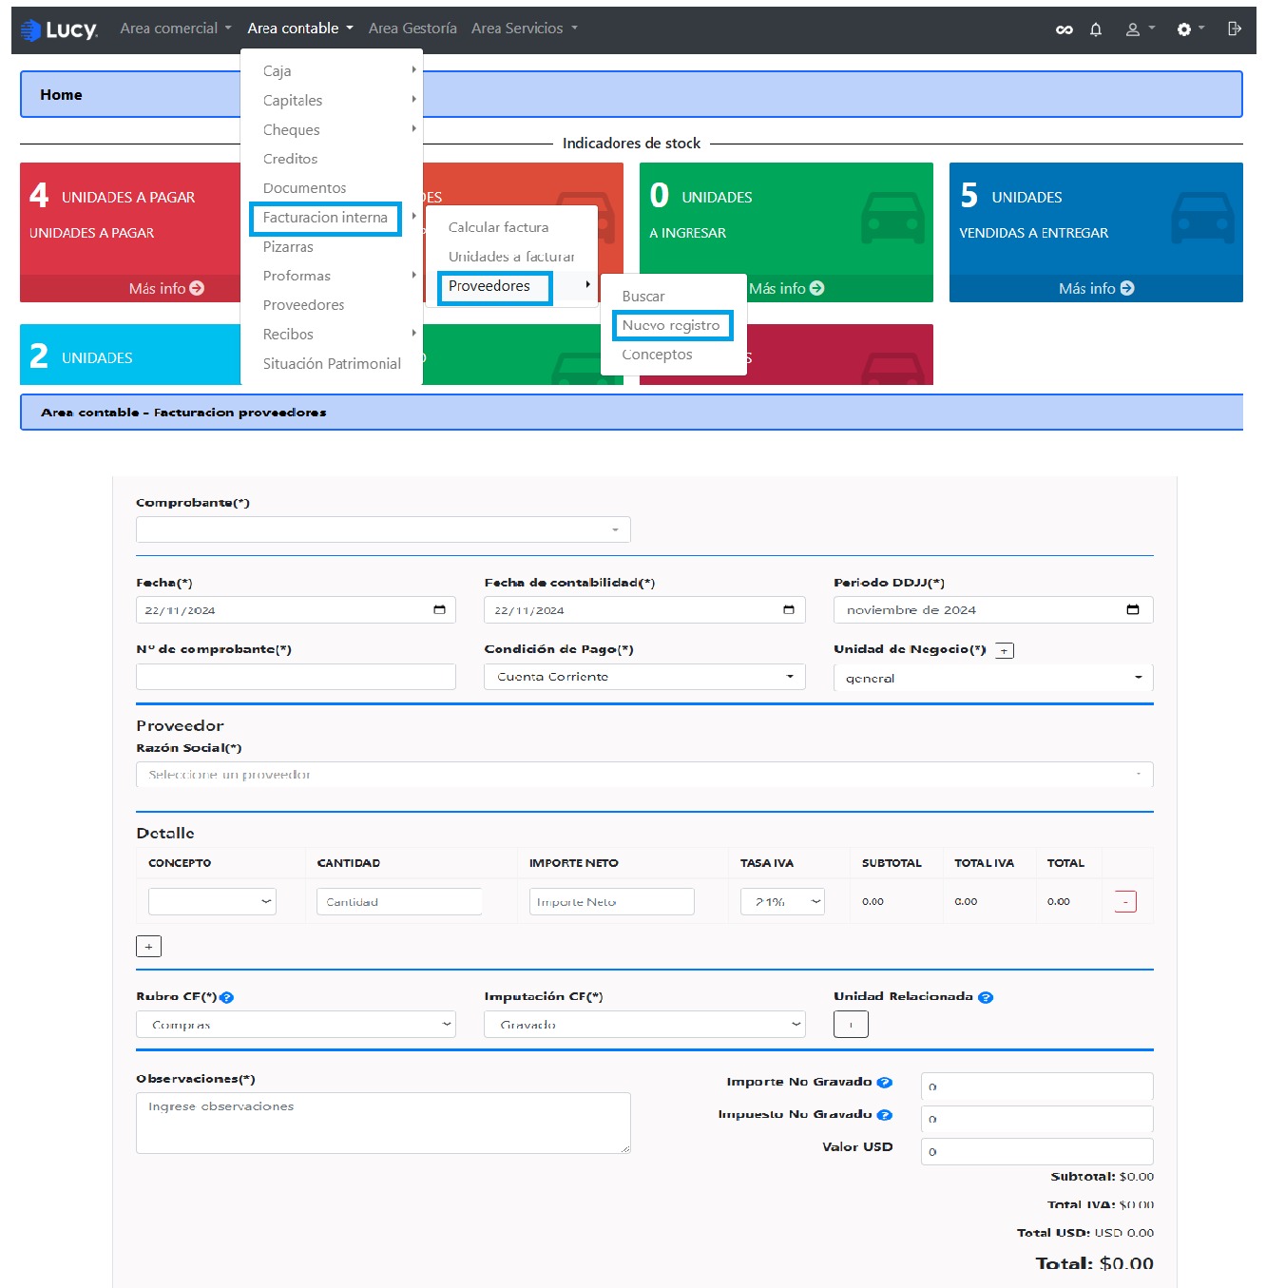Viewport: 1266px width, 1288px height.
Task: Click help icon next to Importe No Gravado
Action: (x=884, y=1083)
